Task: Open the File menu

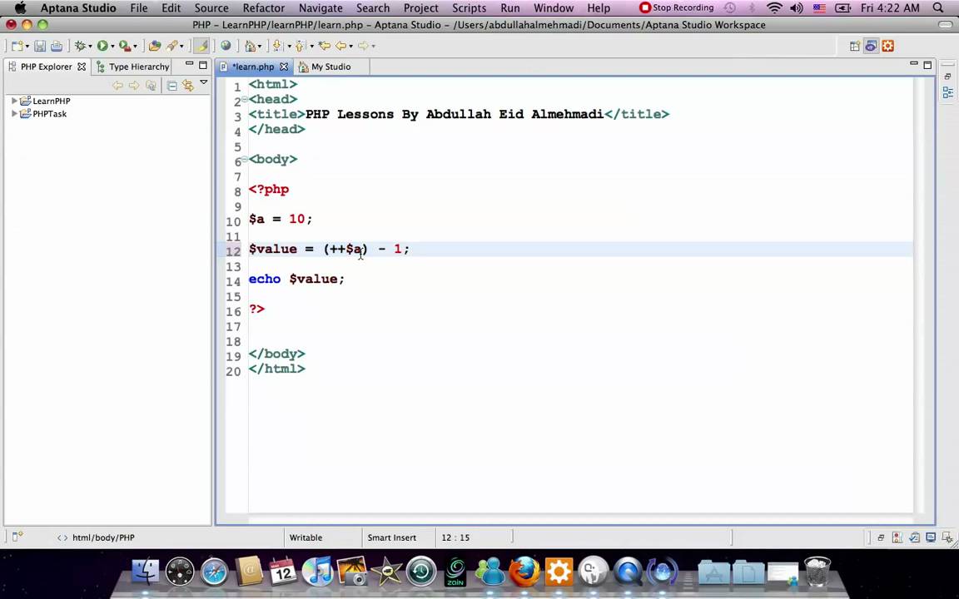Action: pyautogui.click(x=139, y=8)
